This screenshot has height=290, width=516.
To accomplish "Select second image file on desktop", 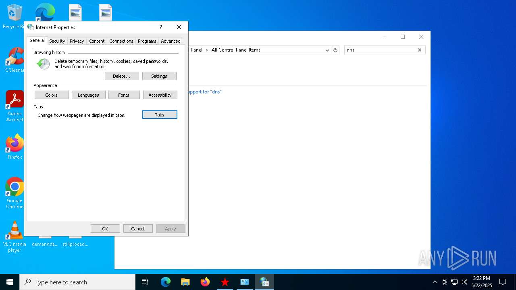I will pyautogui.click(x=106, y=12).
